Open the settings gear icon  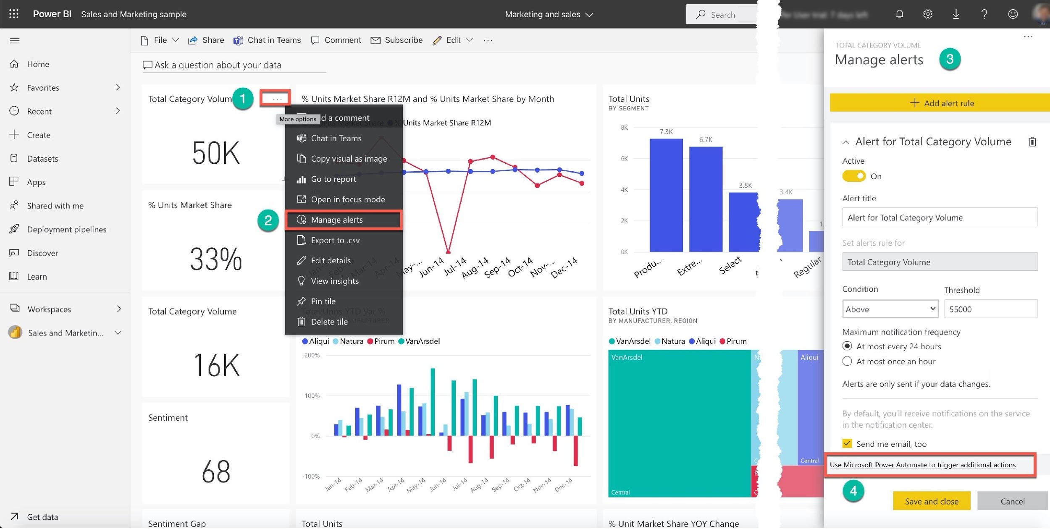928,14
